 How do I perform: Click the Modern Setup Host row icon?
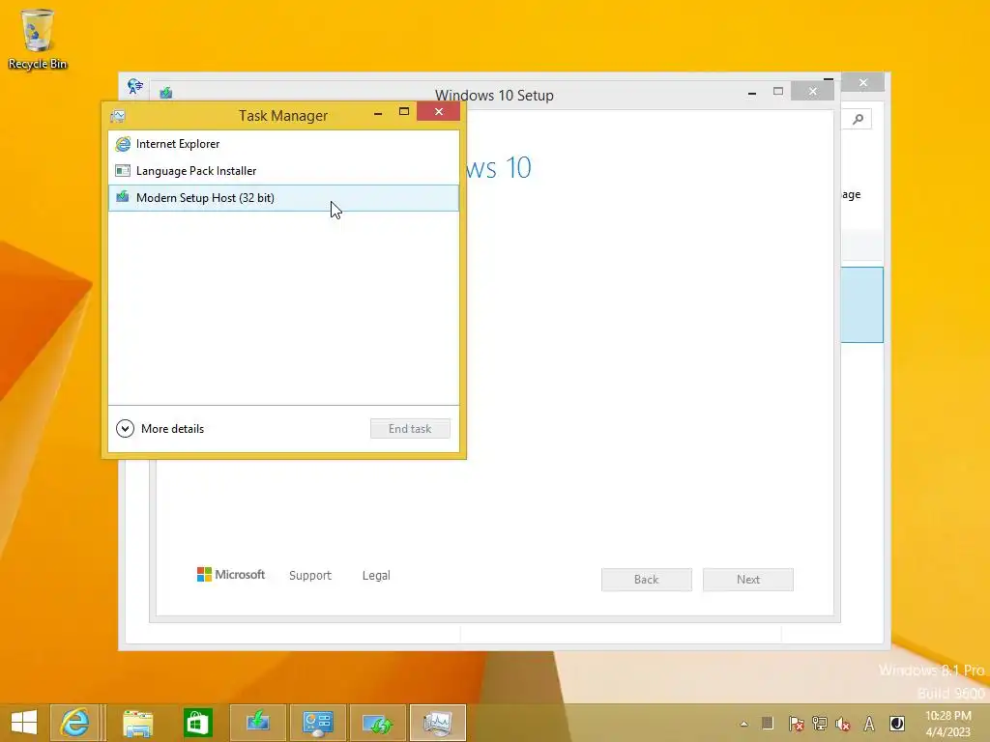pyautogui.click(x=123, y=197)
